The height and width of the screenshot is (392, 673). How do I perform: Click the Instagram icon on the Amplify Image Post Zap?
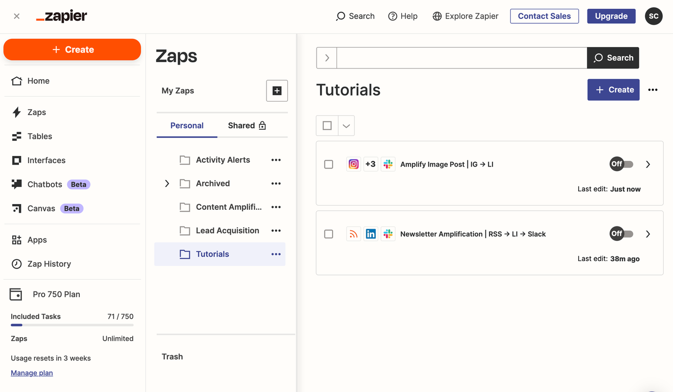coord(354,164)
